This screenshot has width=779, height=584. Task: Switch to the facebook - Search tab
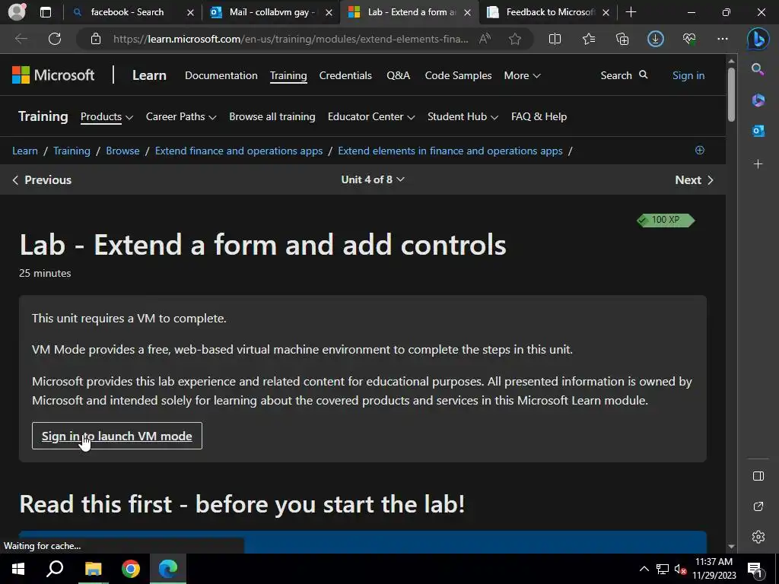[x=127, y=12]
